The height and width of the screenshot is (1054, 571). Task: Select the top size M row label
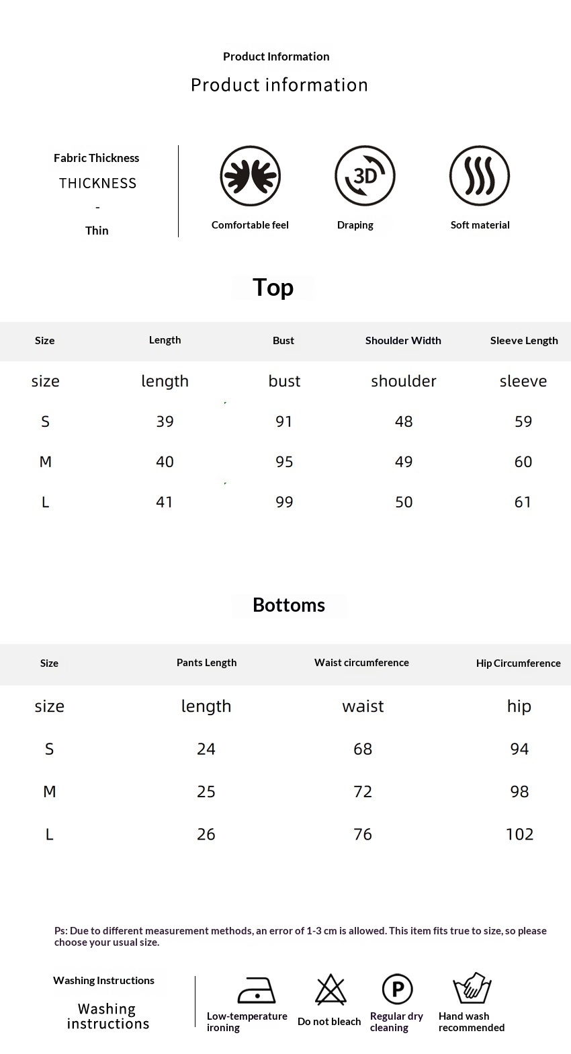point(46,462)
